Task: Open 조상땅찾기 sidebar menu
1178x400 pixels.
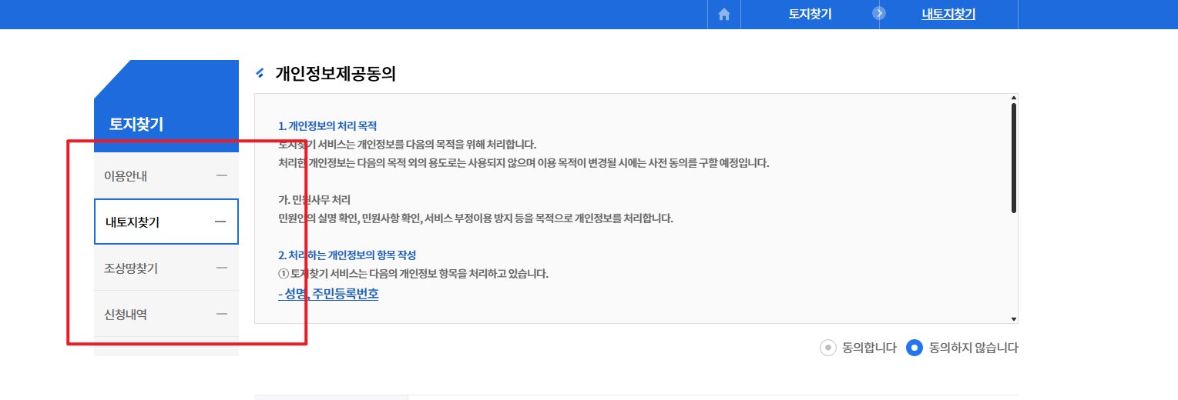Action: [166, 268]
